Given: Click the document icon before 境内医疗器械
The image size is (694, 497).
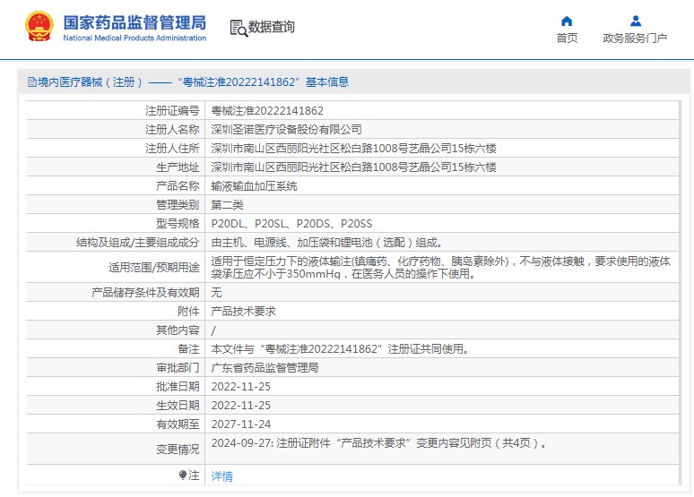Looking at the screenshot, I should pyautogui.click(x=32, y=81).
